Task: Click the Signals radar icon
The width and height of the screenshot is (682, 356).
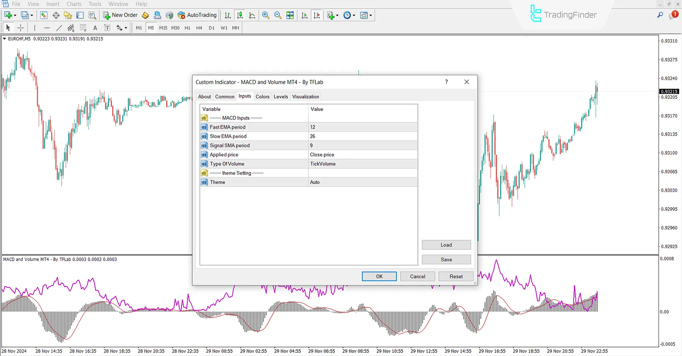Action: (169, 15)
